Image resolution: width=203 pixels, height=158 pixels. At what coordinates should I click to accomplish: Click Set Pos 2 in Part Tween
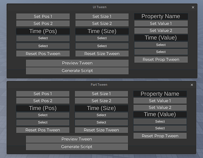coord(43,101)
